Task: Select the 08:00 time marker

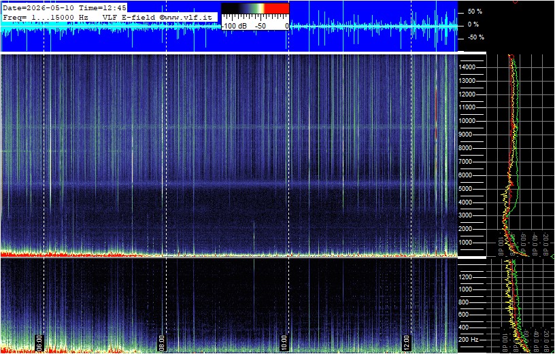Action: coord(161,343)
